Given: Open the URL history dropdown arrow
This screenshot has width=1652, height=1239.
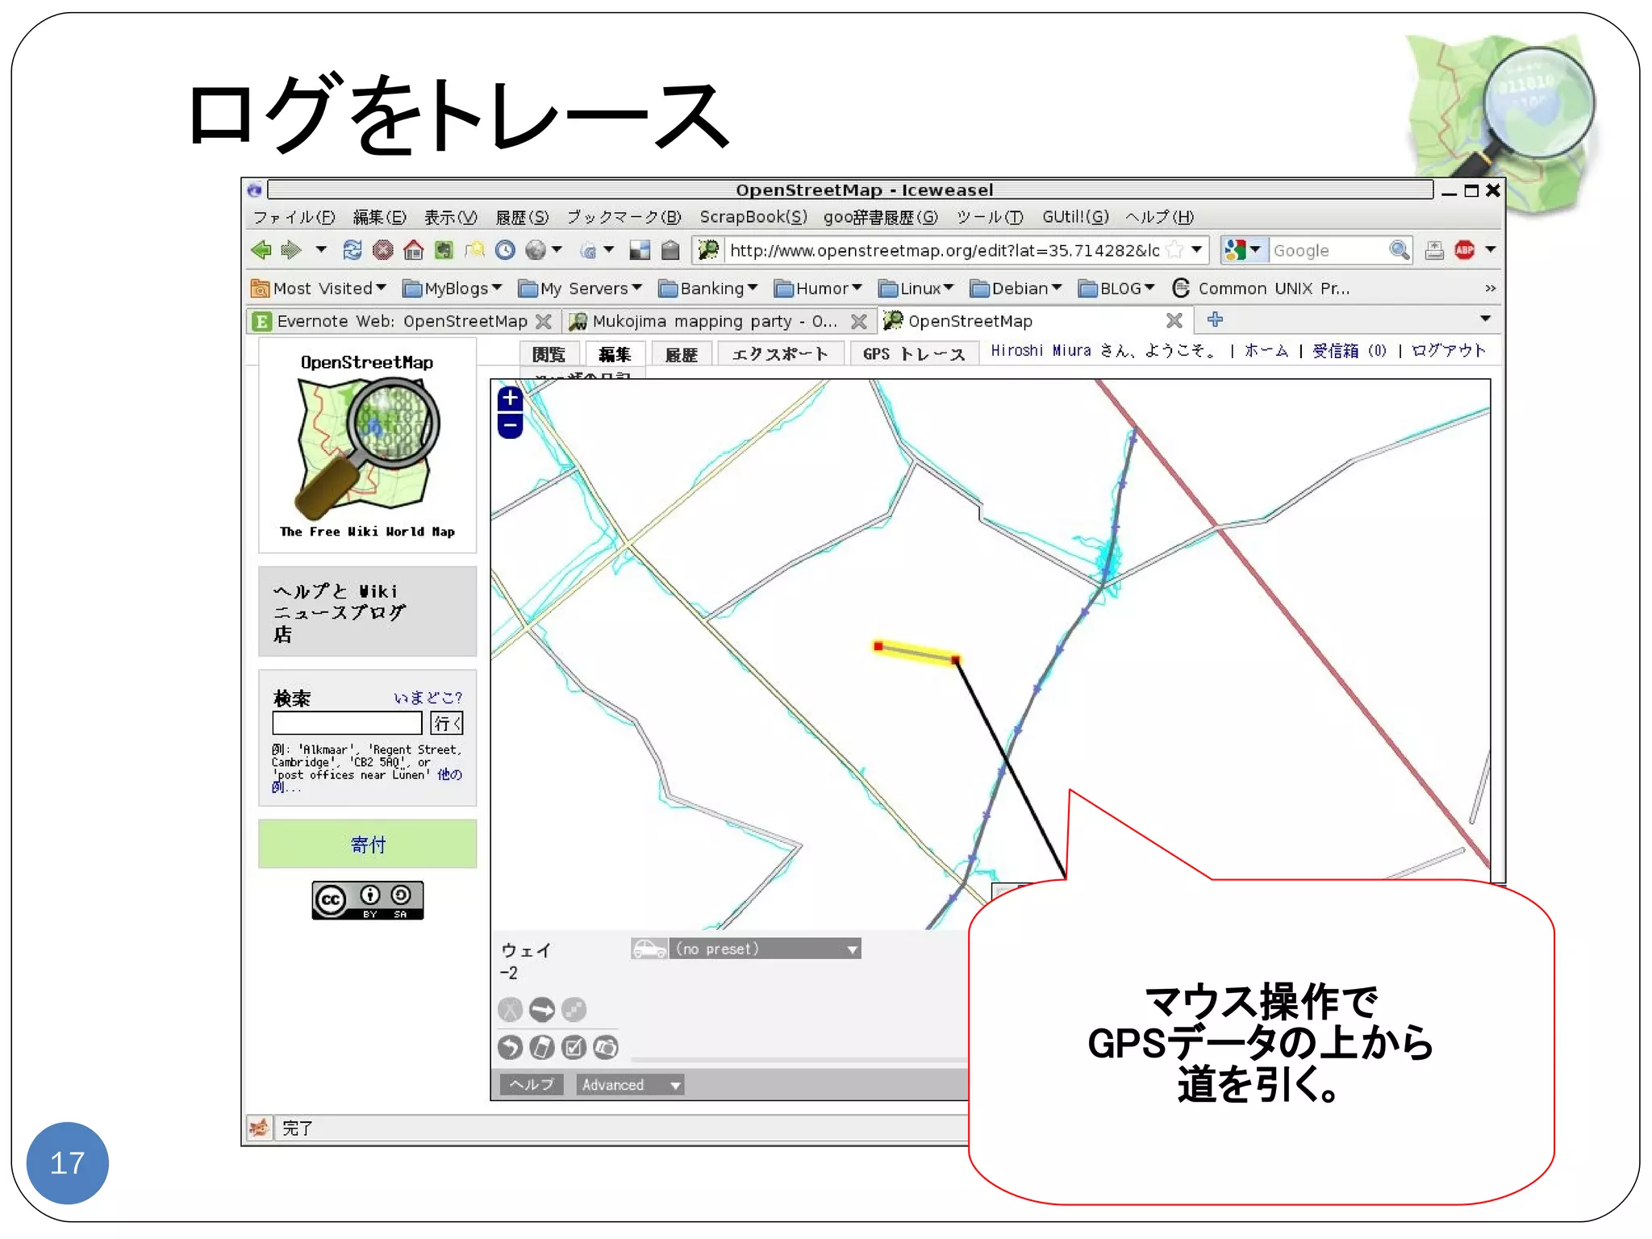Looking at the screenshot, I should tap(1197, 249).
